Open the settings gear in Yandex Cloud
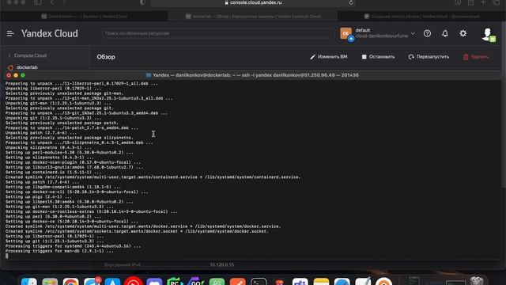This screenshot has width=506, height=285. [x=463, y=33]
